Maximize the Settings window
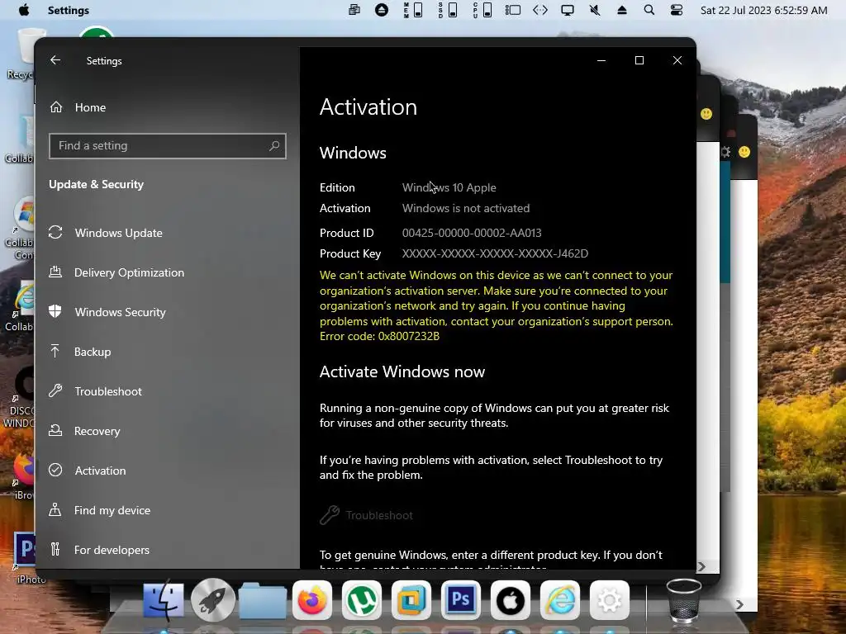The width and height of the screenshot is (846, 634). coord(639,60)
